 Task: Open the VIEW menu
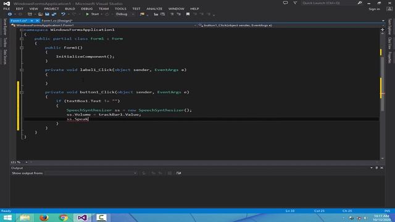click(x=33, y=9)
